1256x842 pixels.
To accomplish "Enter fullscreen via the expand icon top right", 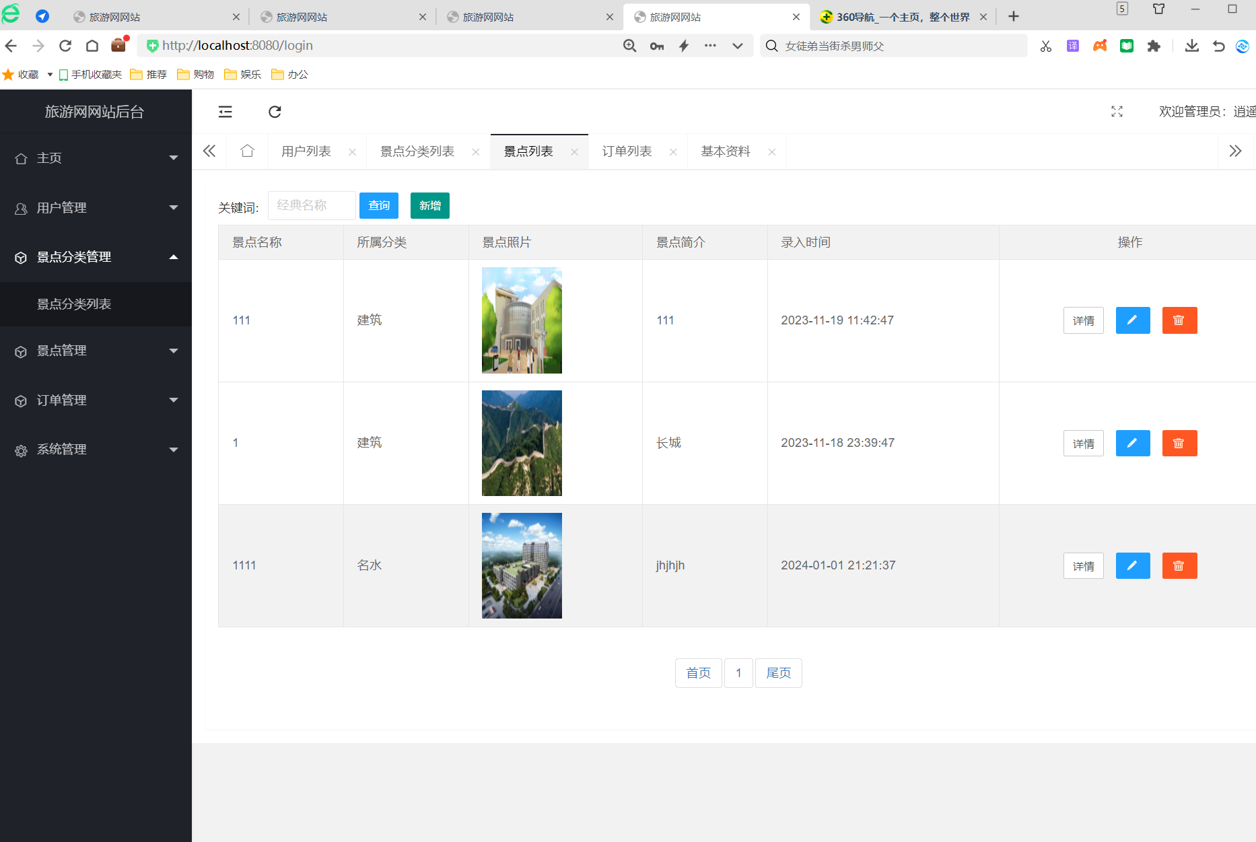I will click(x=1117, y=112).
